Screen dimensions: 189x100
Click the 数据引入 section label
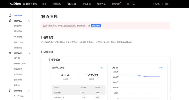[x=18, y=21]
